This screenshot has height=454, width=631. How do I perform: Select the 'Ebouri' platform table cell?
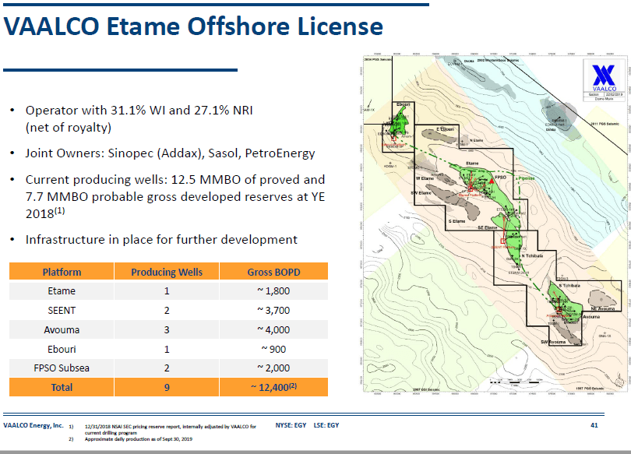(x=62, y=349)
